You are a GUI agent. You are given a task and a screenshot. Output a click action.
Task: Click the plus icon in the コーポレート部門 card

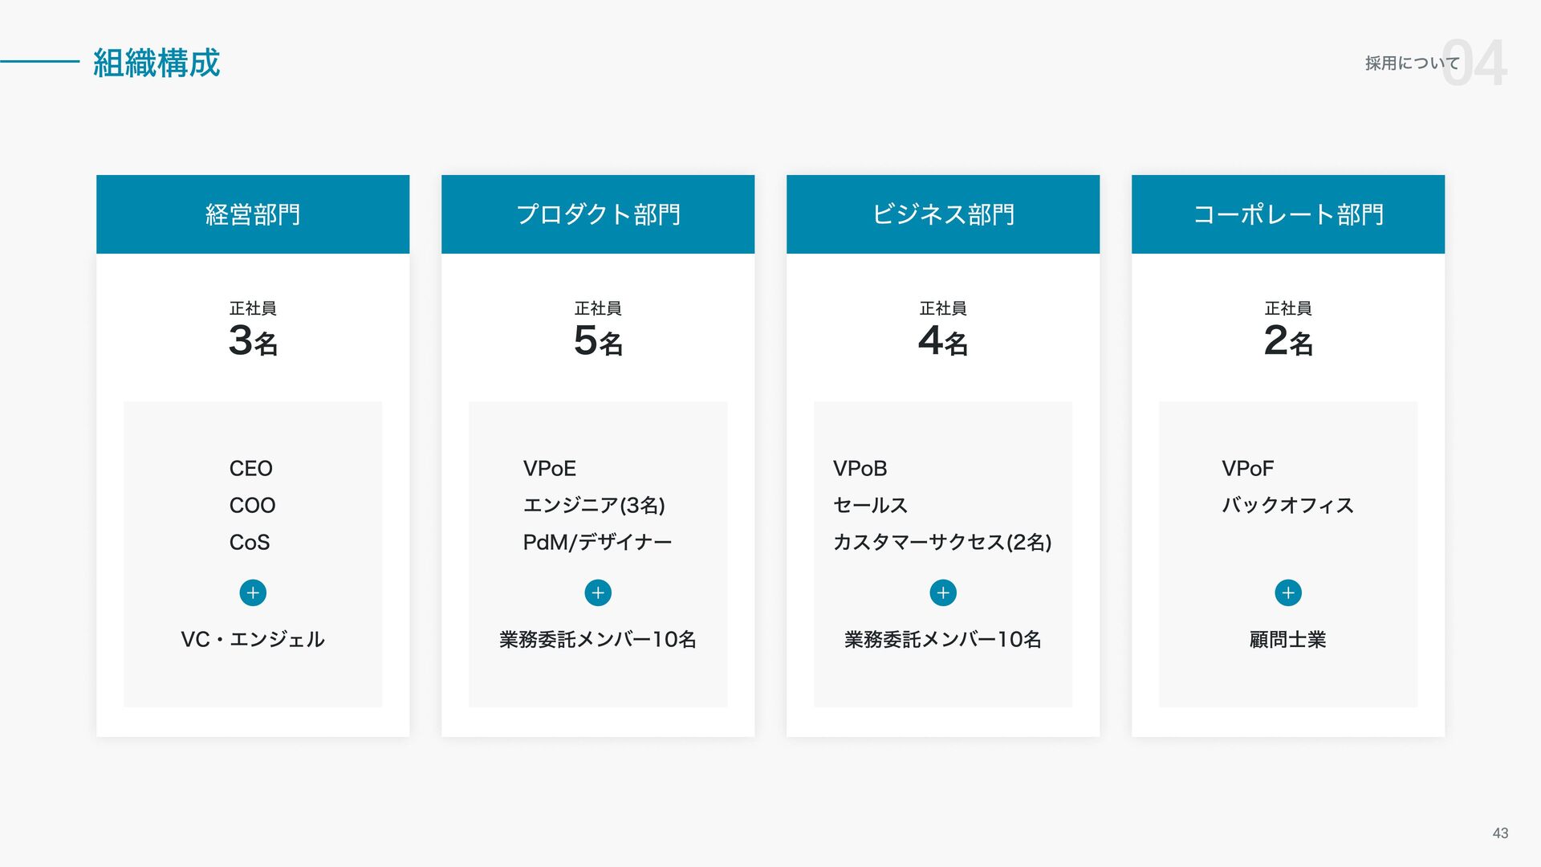tap(1288, 592)
